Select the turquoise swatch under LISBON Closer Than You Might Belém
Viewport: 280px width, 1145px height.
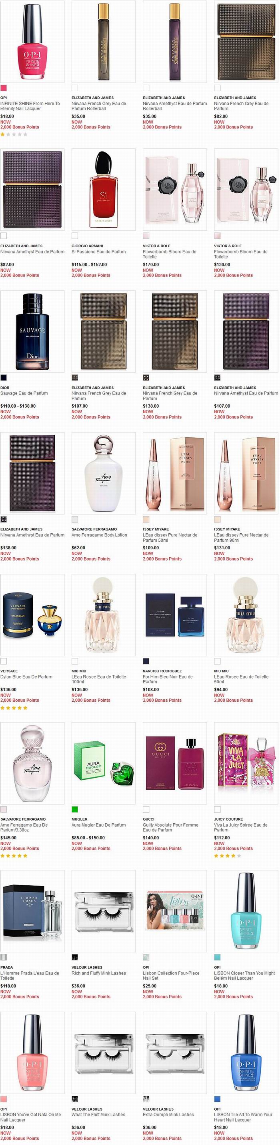point(217,957)
